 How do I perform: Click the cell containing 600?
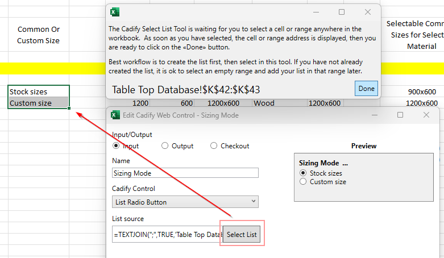tap(172, 103)
